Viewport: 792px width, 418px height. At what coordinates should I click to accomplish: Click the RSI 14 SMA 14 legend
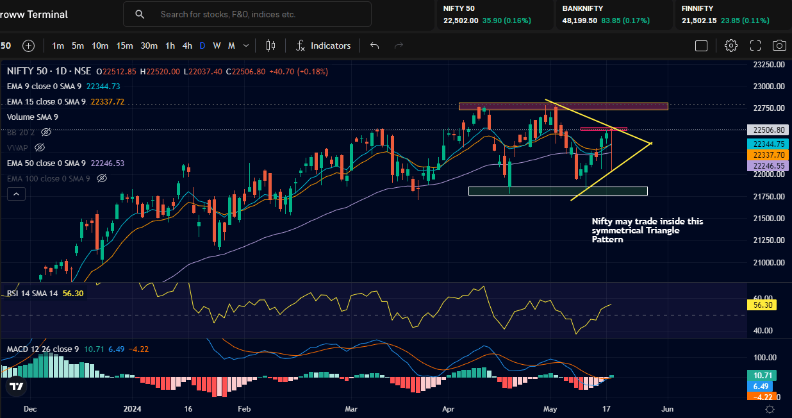pyautogui.click(x=45, y=293)
